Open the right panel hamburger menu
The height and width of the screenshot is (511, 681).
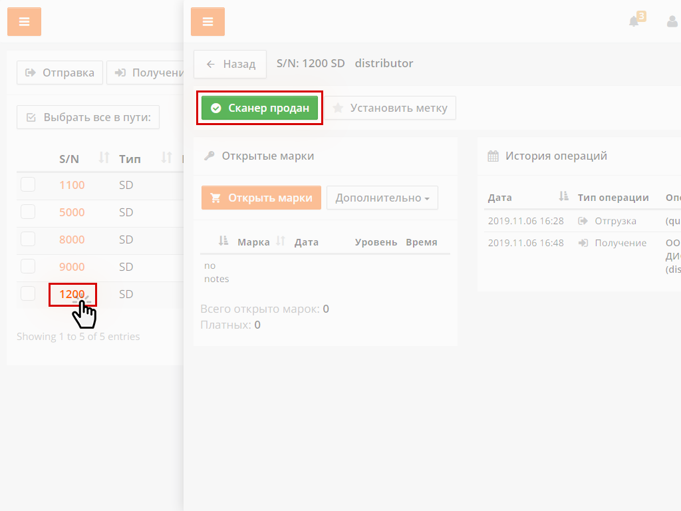(x=207, y=22)
